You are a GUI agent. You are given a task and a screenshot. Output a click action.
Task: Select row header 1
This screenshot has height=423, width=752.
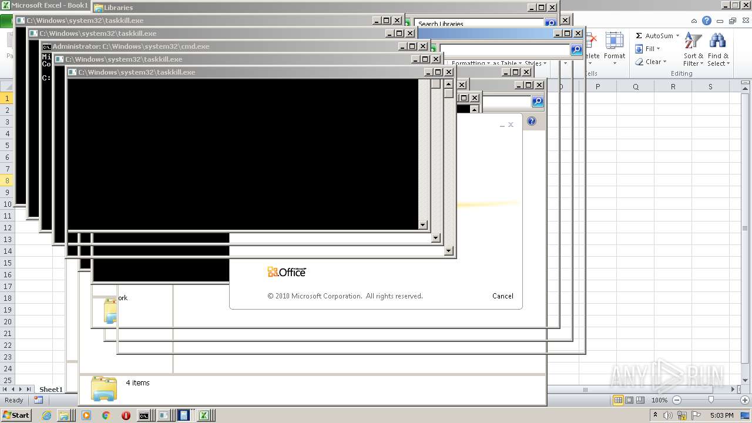7,98
